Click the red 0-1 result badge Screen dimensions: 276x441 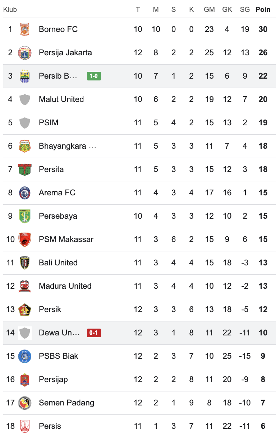[94, 333]
